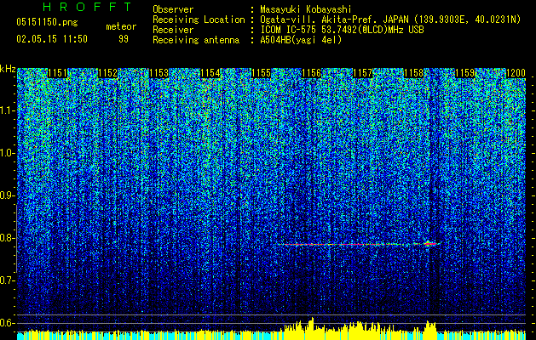Click the Receiver field label
Image resolution: width=536 pixels, height=340 pixels.
tap(173, 30)
